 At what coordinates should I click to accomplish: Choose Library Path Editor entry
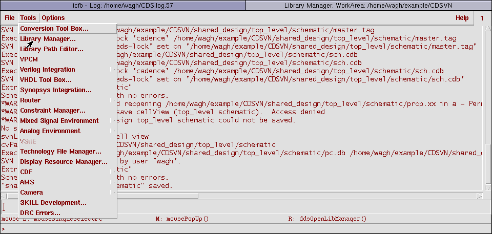coord(52,49)
